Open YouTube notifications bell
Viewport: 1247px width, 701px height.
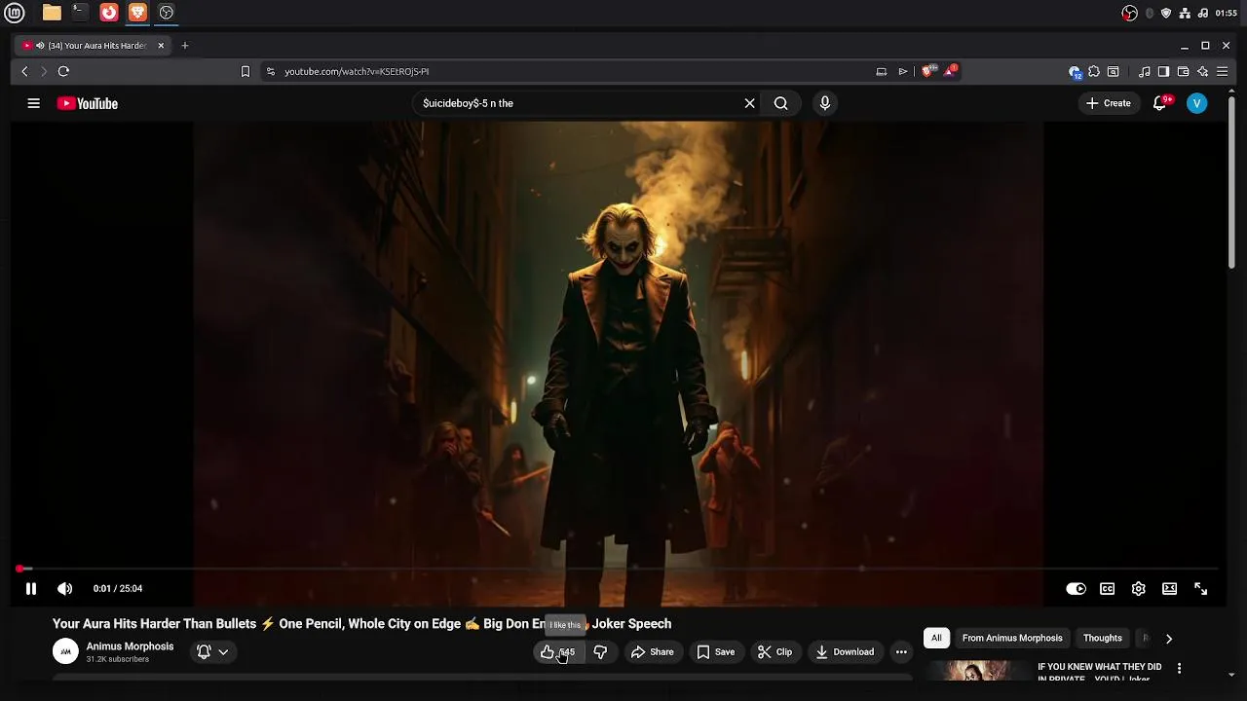tap(1160, 103)
